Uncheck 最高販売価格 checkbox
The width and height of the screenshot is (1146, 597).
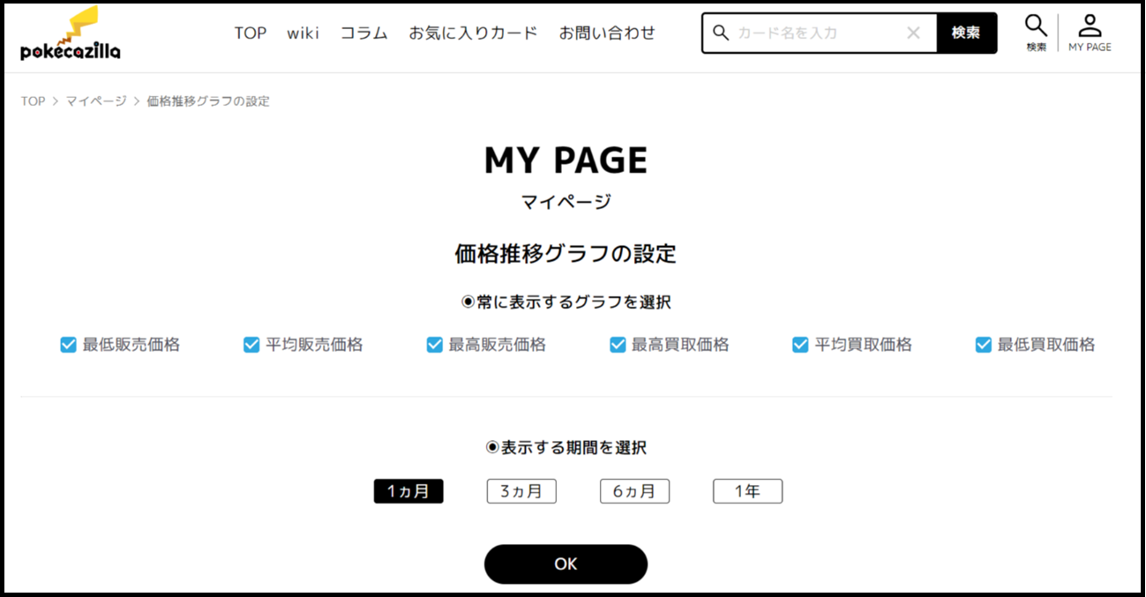pyautogui.click(x=434, y=345)
